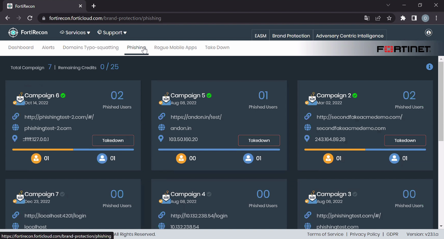
Task: Select the Phishing tab
Action: [136, 48]
